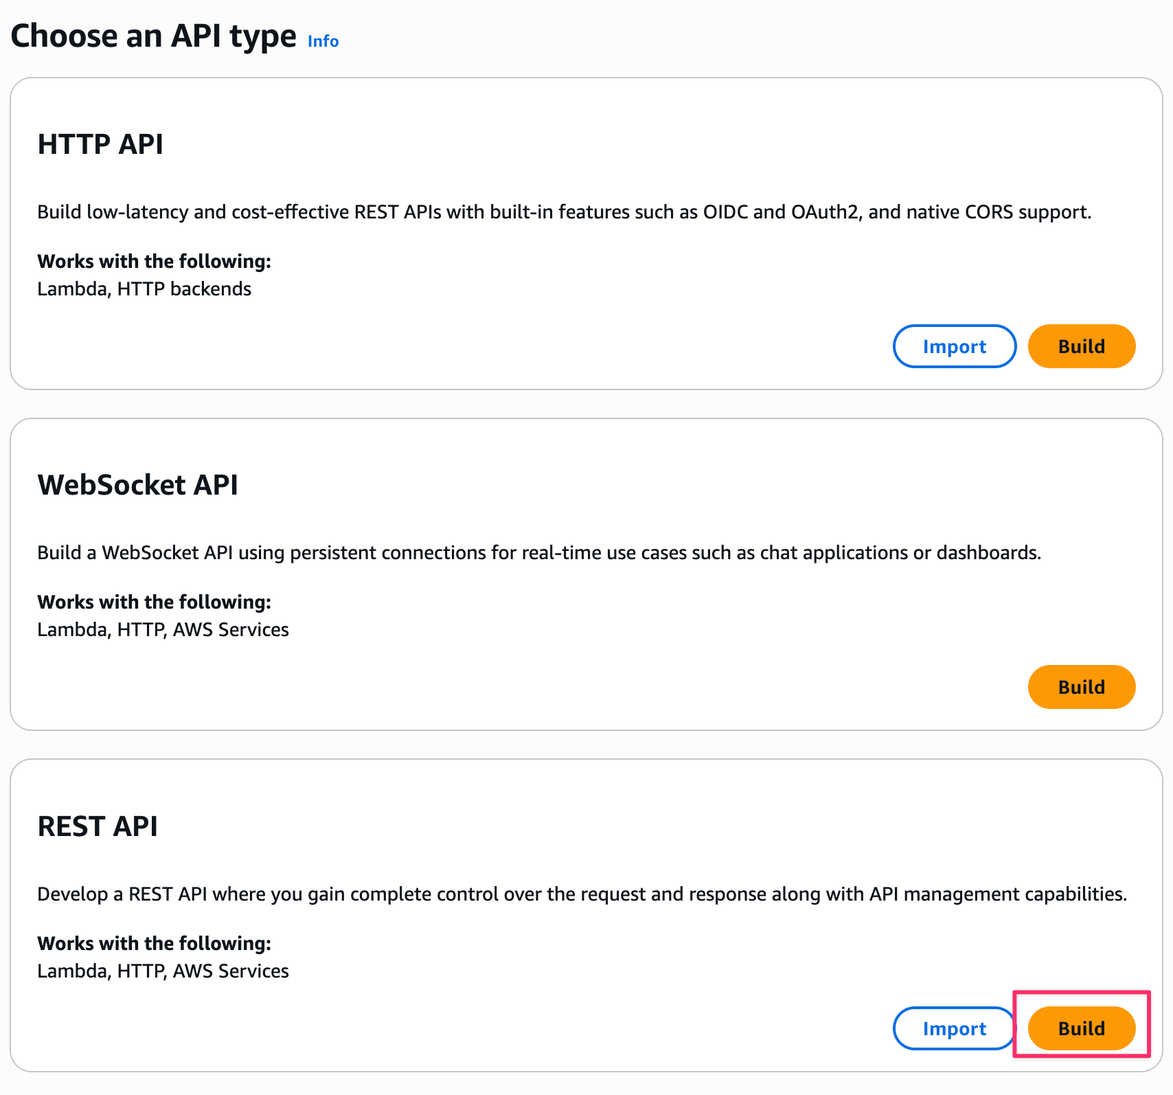The image size is (1173, 1095).
Task: Click the "Lambda, HTTP backends" text
Action: pyautogui.click(x=144, y=289)
